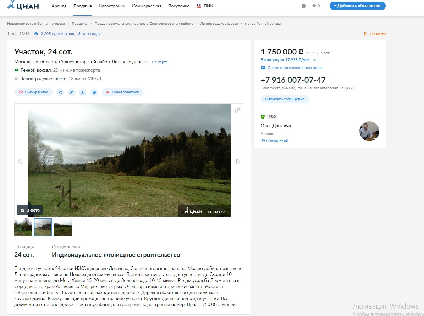Viewport: 424px width, 316px height.
Task: Click the ruble icon near Платное
Action: 365,34
